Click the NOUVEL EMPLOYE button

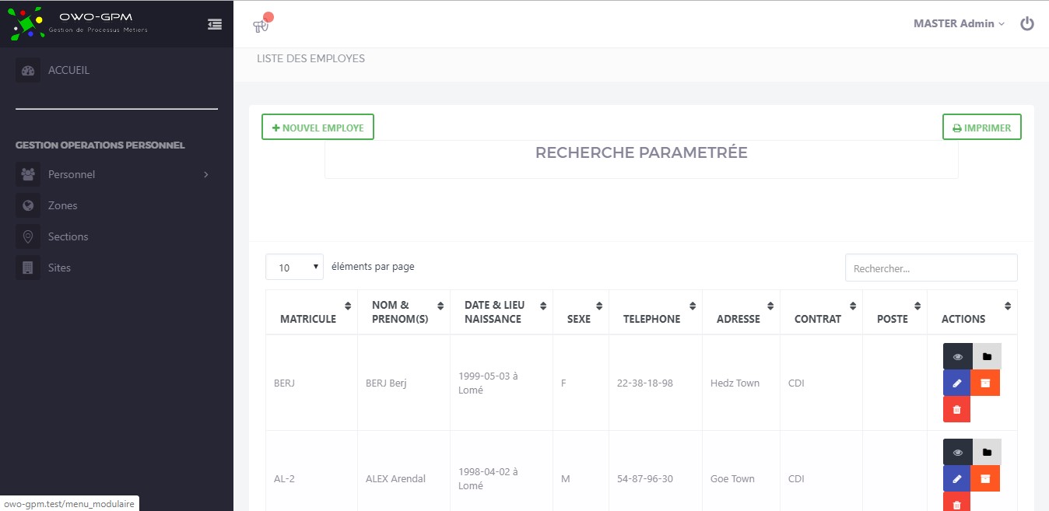[x=318, y=128]
